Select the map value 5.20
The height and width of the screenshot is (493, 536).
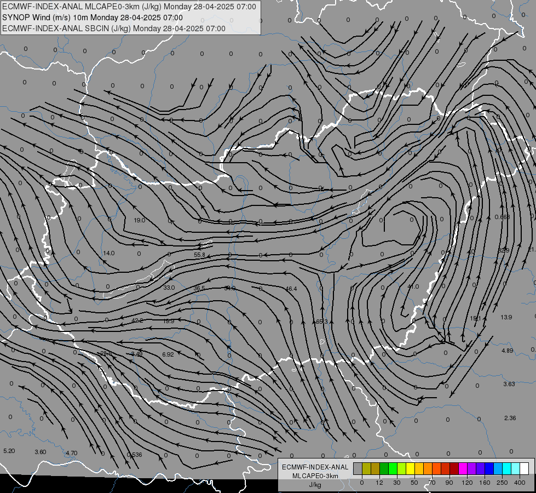[9, 451]
